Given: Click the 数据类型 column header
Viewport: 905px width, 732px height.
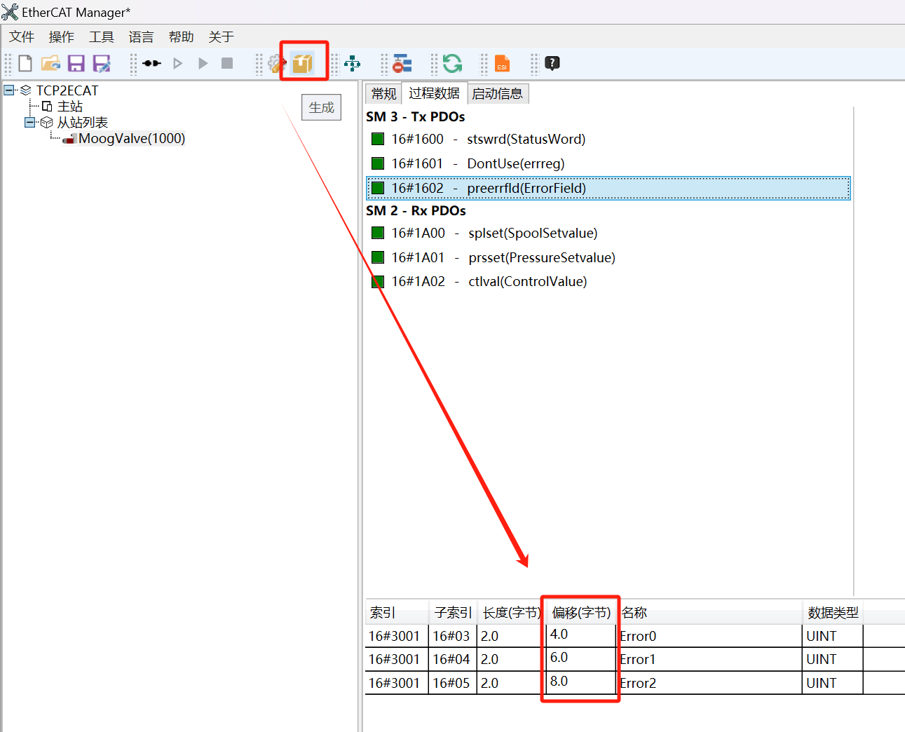Looking at the screenshot, I should 833,612.
